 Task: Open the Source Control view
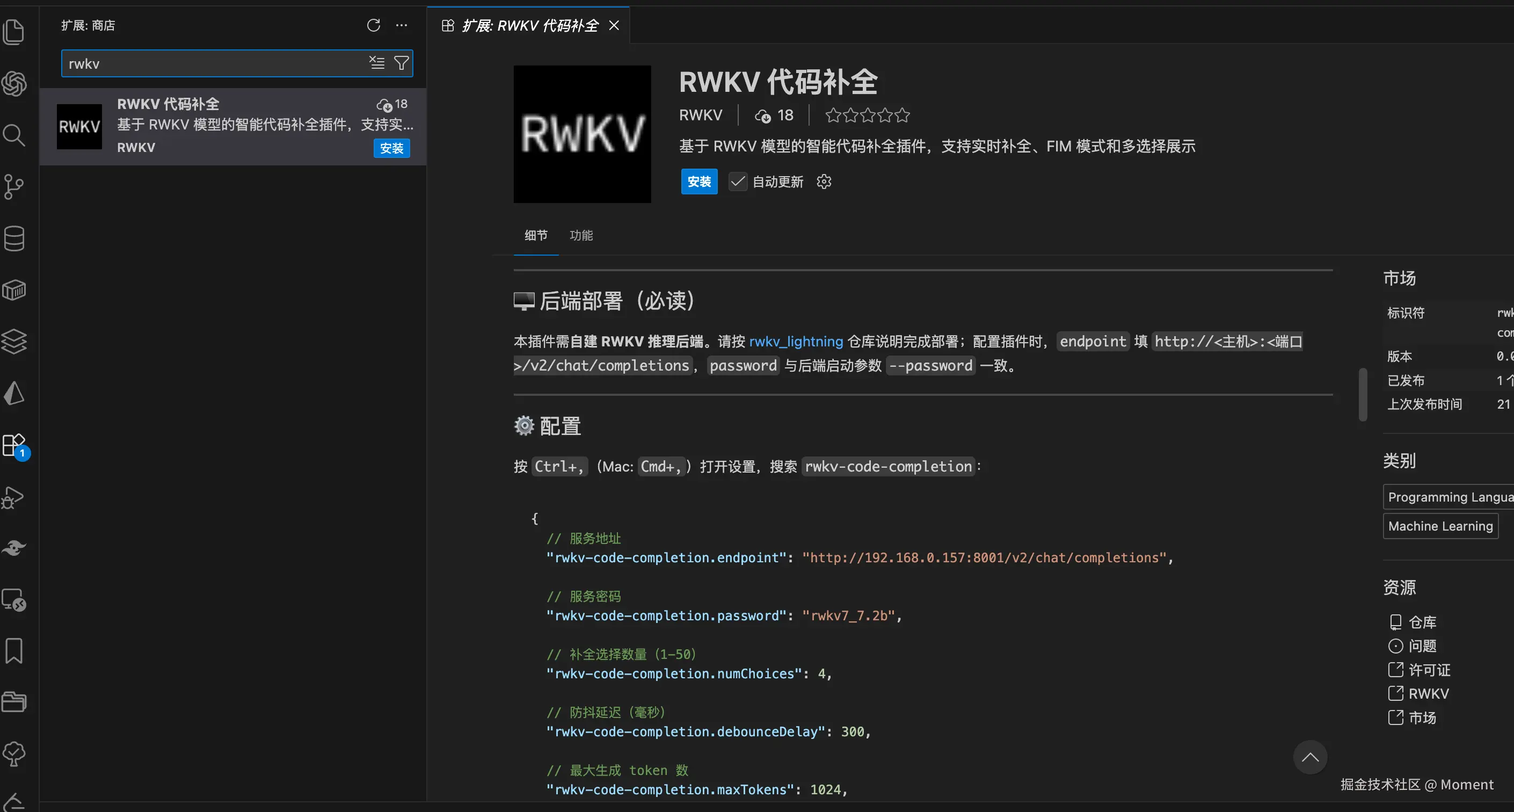click(14, 186)
